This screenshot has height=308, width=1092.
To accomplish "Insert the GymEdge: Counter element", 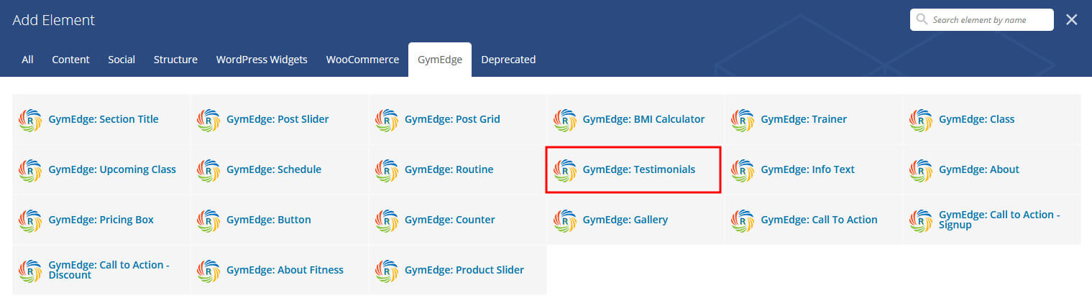I will tap(457, 220).
